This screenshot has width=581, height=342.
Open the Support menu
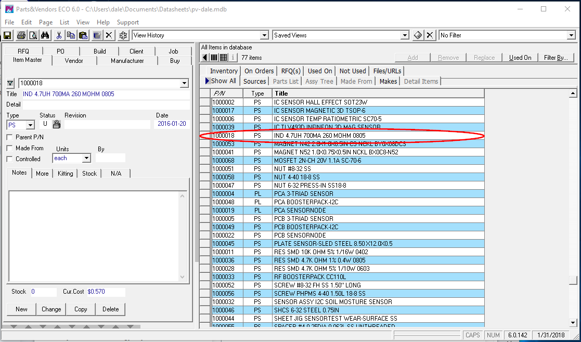[128, 22]
